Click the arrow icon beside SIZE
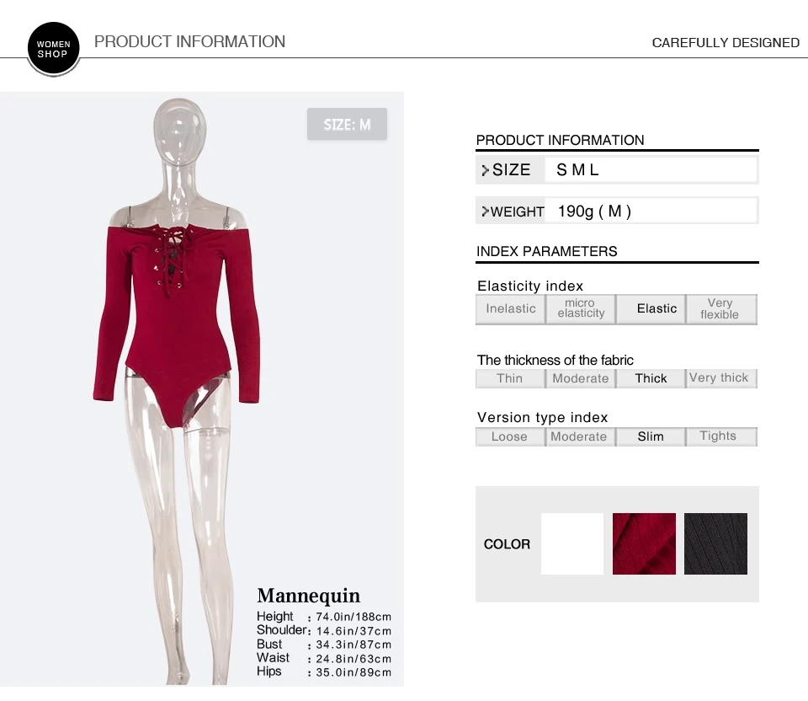 pos(485,170)
